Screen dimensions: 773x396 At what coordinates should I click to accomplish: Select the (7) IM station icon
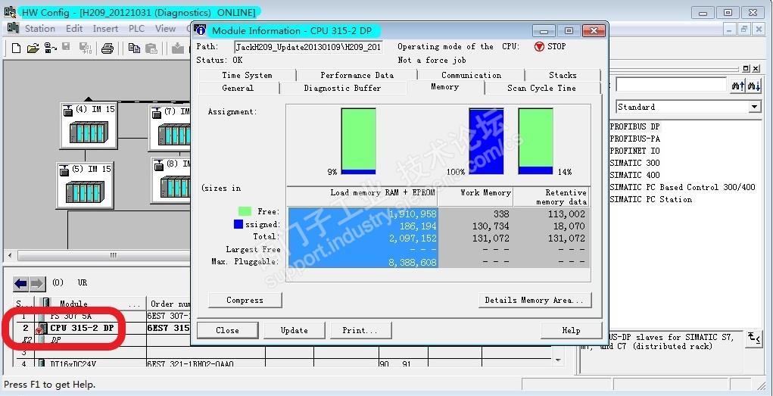click(x=170, y=127)
